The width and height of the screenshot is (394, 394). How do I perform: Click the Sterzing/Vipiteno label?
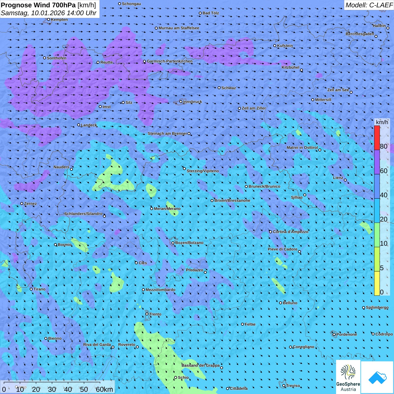pyautogui.click(x=203, y=171)
